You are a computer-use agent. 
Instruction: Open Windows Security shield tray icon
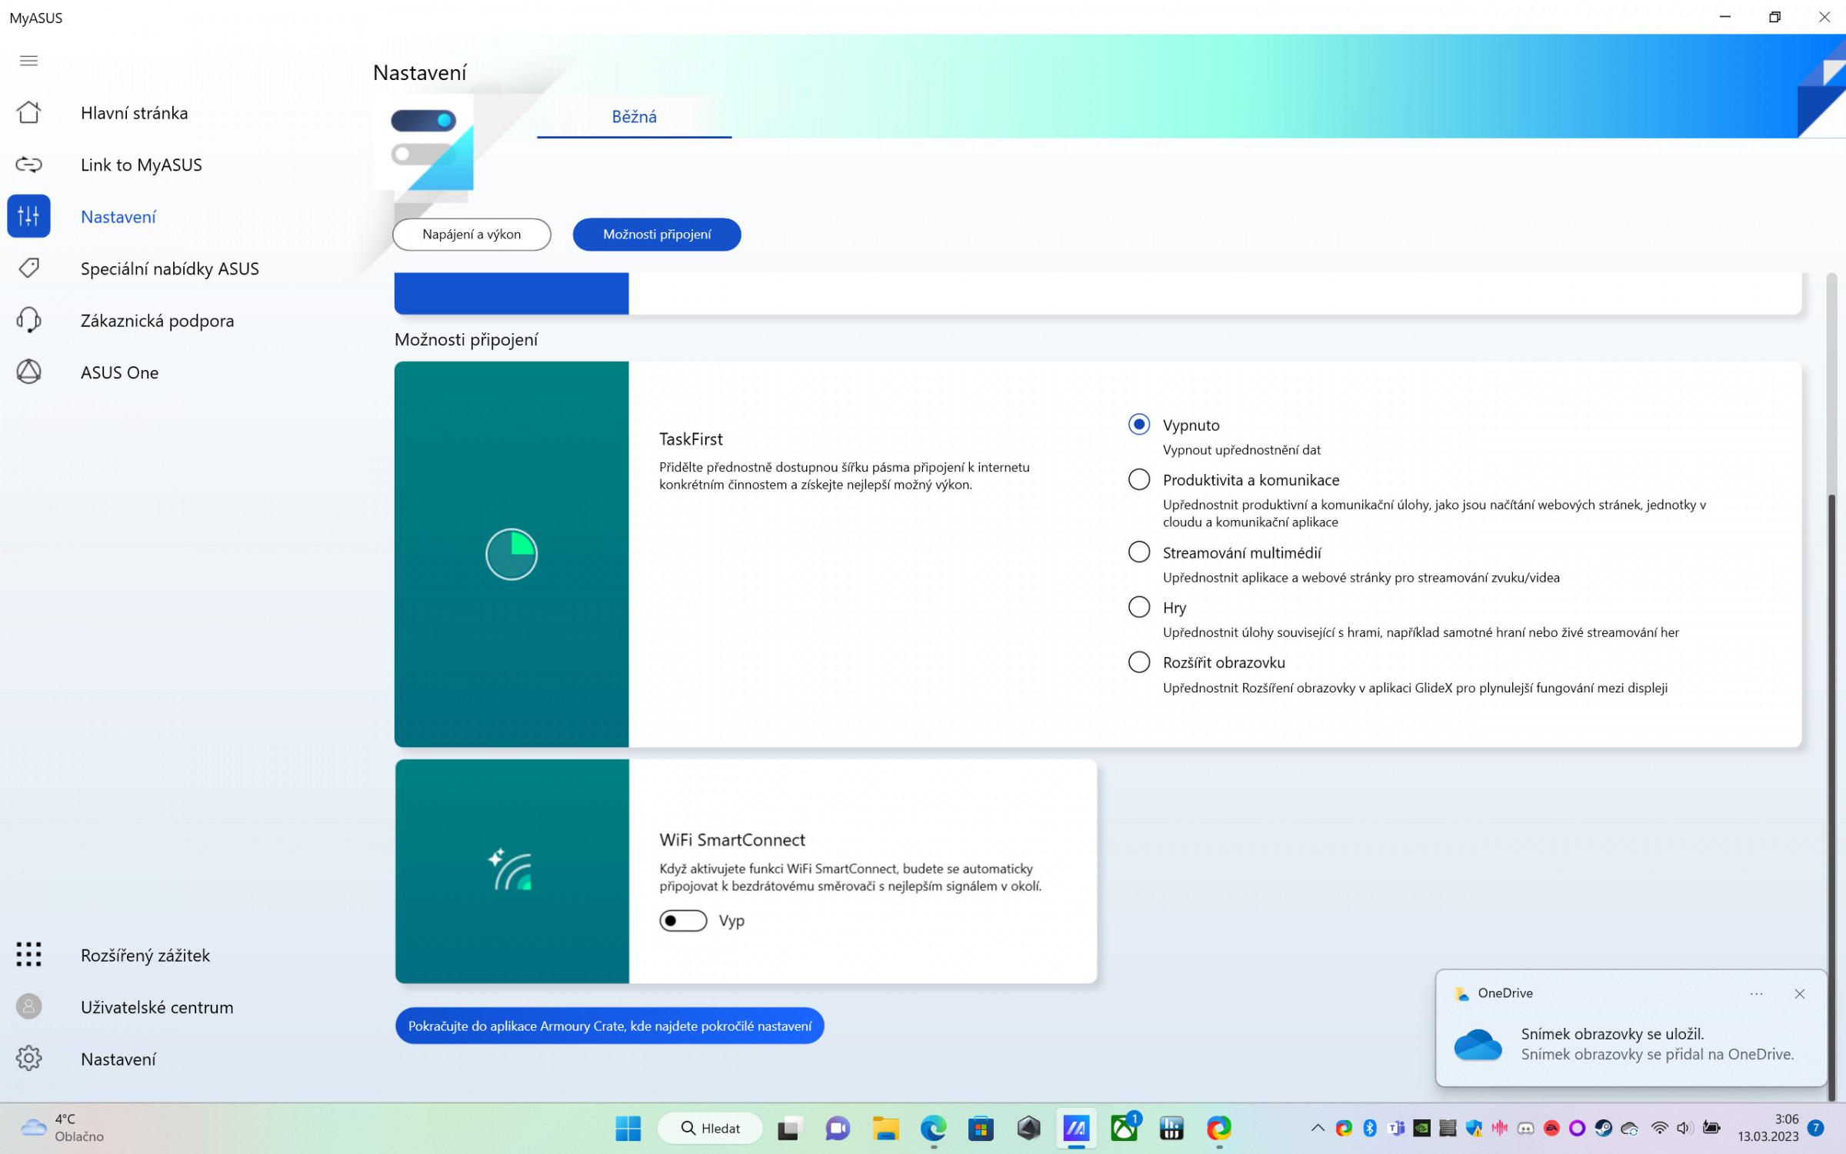1474,1129
